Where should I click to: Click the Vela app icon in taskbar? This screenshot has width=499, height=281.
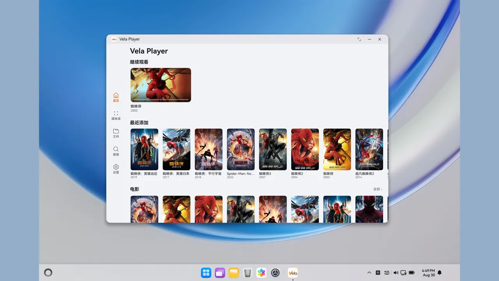[293, 273]
